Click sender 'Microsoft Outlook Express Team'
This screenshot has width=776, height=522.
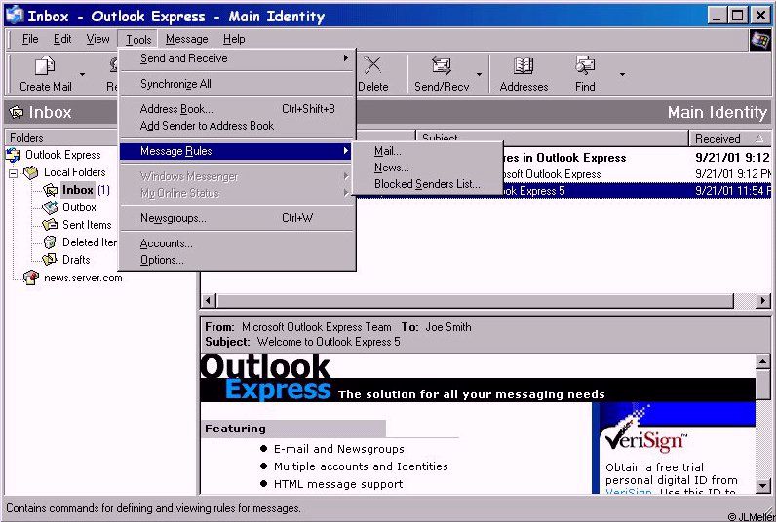(x=316, y=327)
